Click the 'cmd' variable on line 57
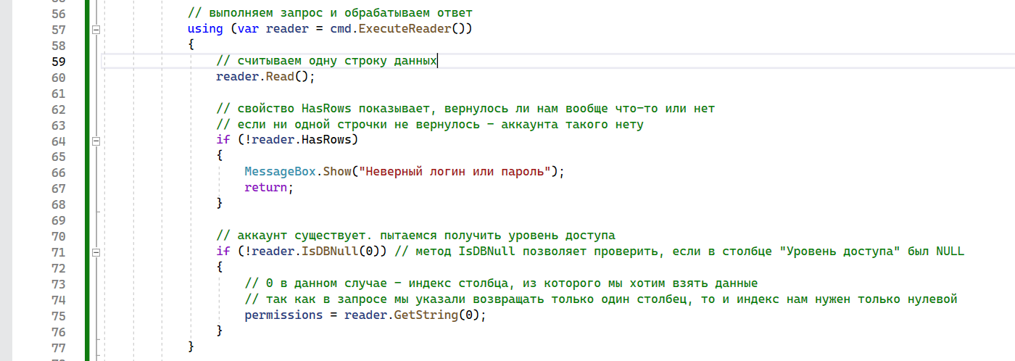This screenshot has height=361, width=1015. point(341,30)
